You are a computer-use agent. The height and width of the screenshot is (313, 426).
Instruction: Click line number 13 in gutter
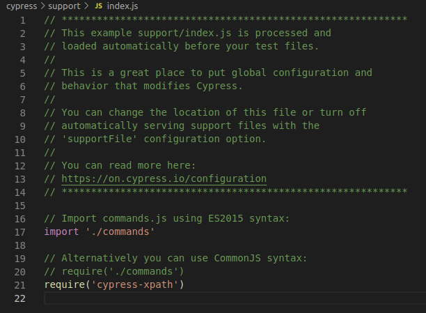19,179
